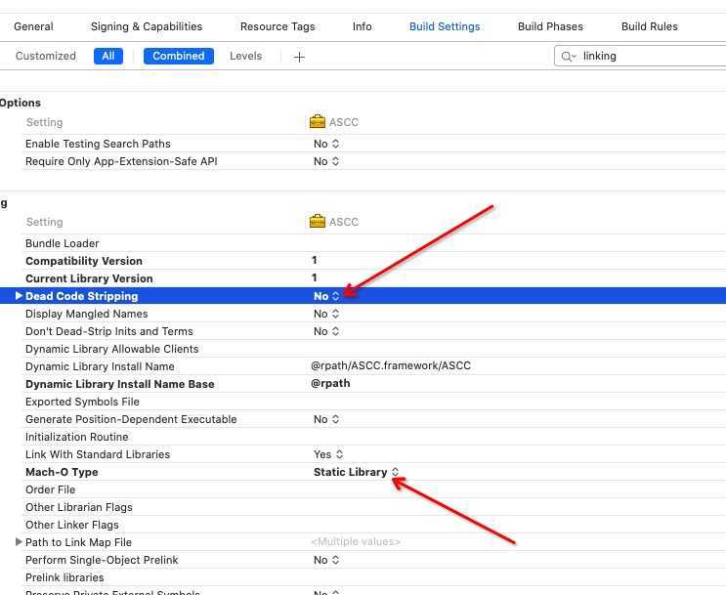Click the Current Library Version value 1

point(315,277)
